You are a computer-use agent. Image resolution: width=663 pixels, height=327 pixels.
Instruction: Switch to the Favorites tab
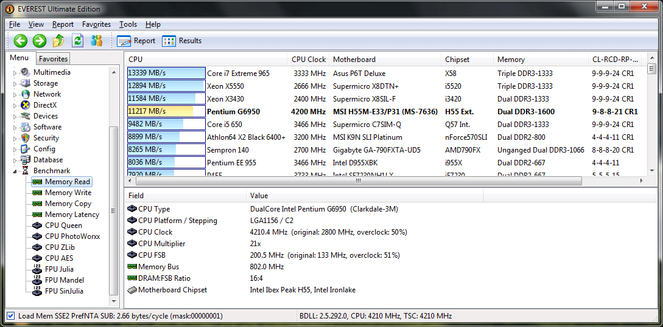pos(54,58)
